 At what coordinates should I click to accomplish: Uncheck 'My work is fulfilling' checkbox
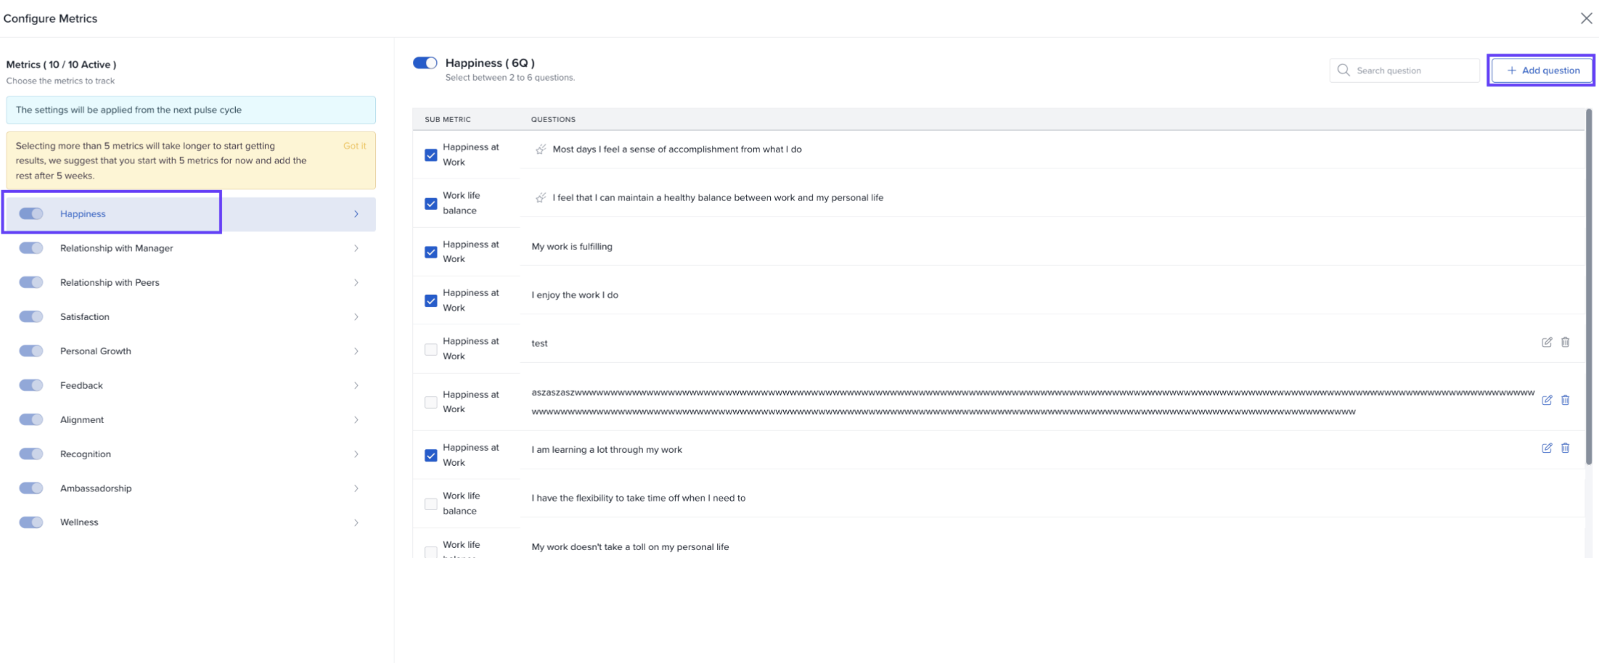coord(431,252)
